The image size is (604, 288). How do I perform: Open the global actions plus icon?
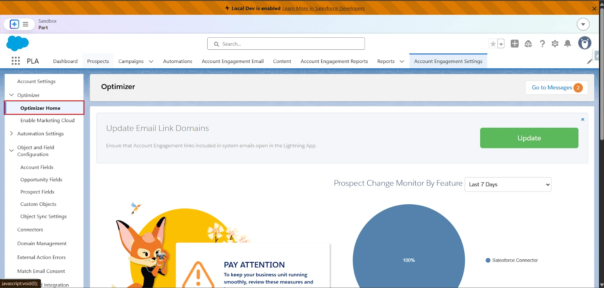pos(515,44)
